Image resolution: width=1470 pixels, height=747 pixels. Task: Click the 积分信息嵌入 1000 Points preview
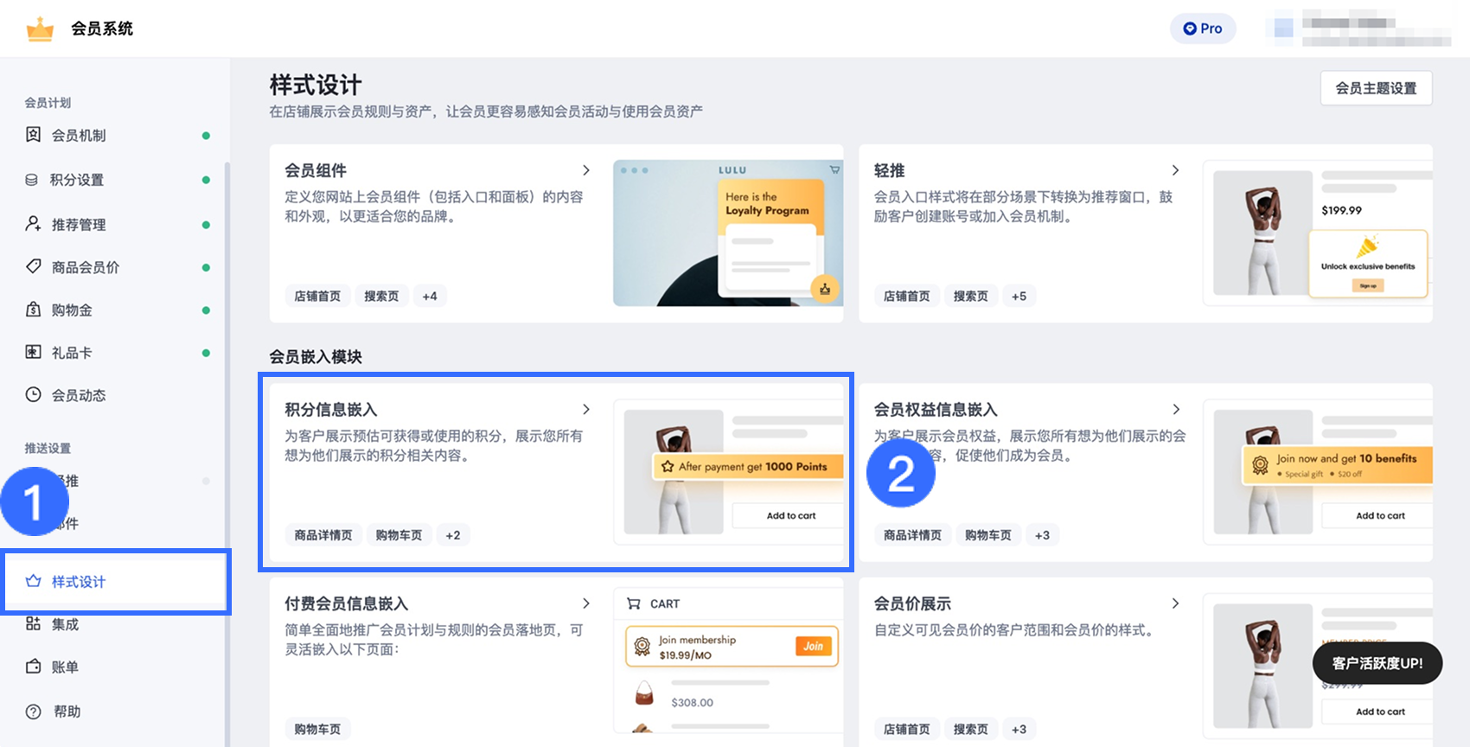(x=728, y=472)
